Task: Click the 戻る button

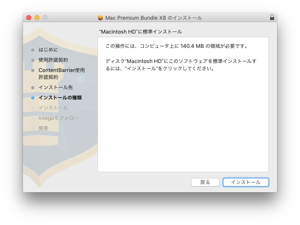Action: point(205,182)
